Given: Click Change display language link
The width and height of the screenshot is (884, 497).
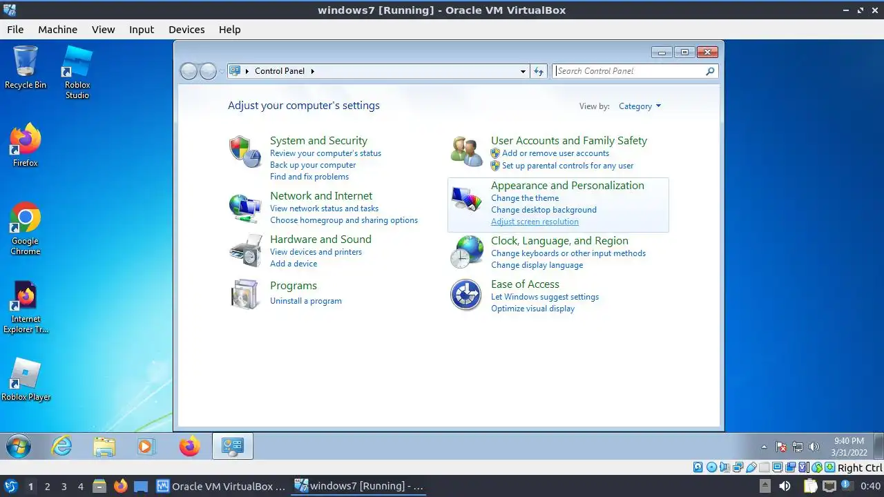Looking at the screenshot, I should [x=537, y=265].
